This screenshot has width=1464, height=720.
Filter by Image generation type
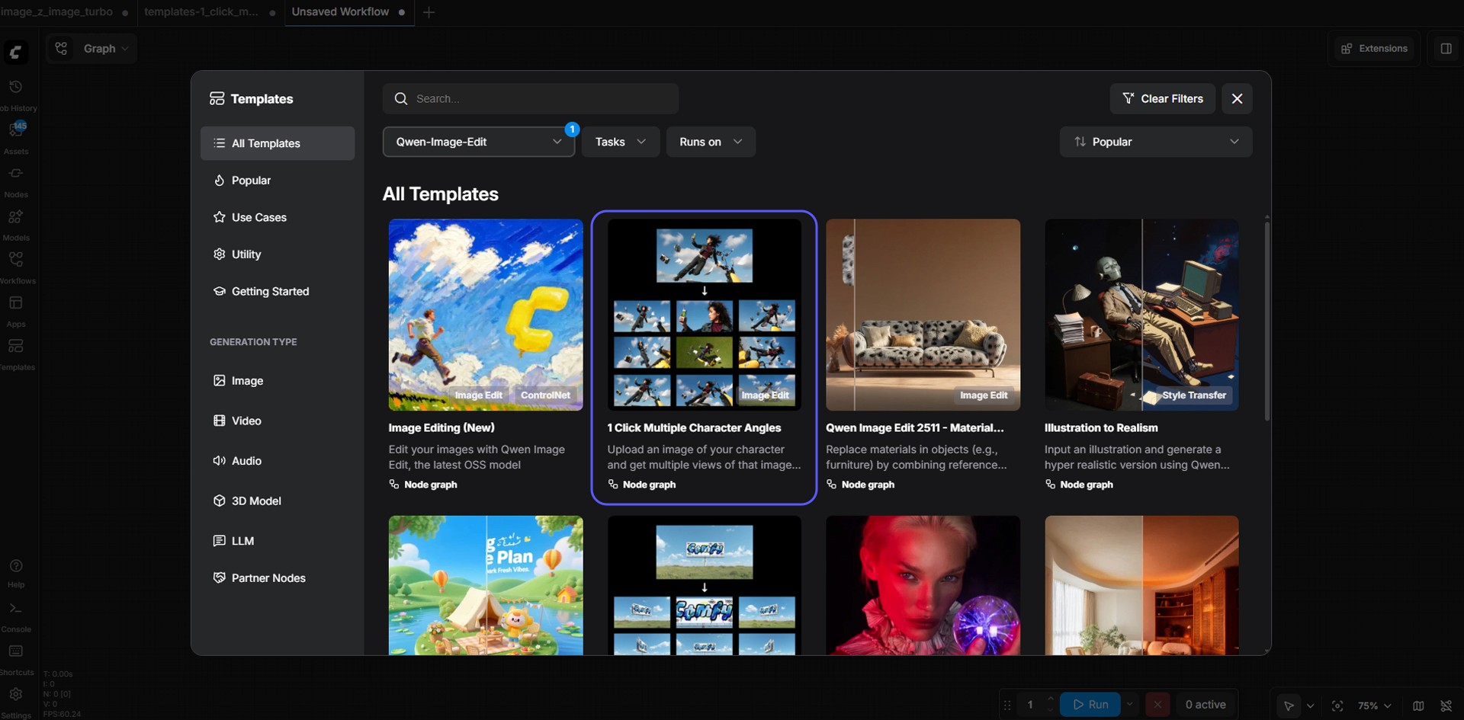point(278,381)
